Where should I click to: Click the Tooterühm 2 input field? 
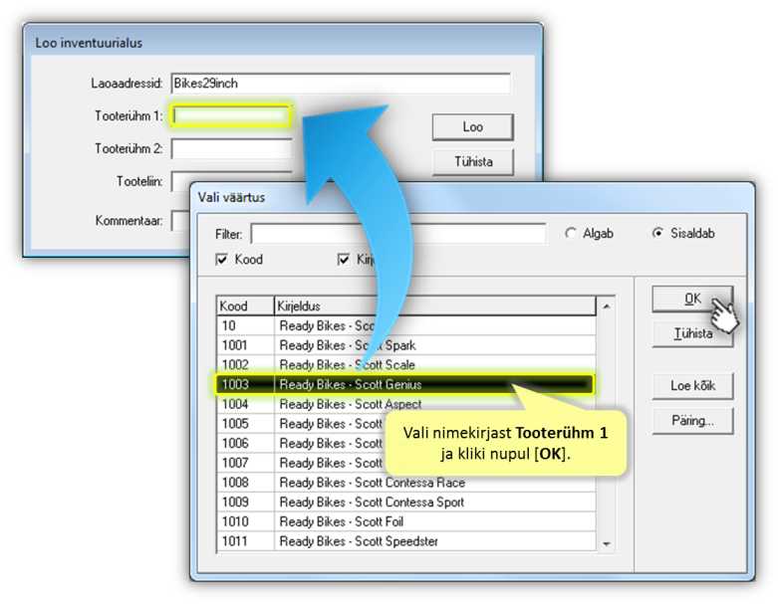click(232, 148)
